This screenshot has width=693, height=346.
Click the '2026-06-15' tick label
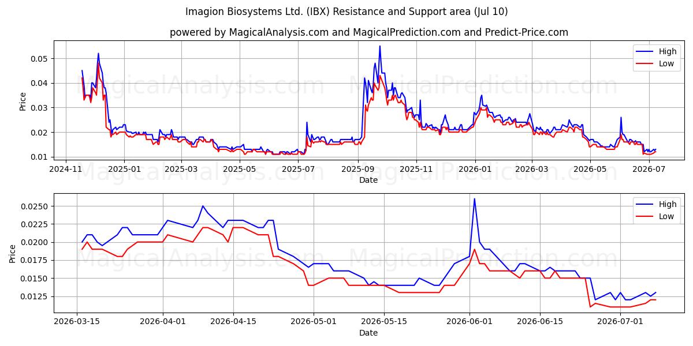pos(540,321)
